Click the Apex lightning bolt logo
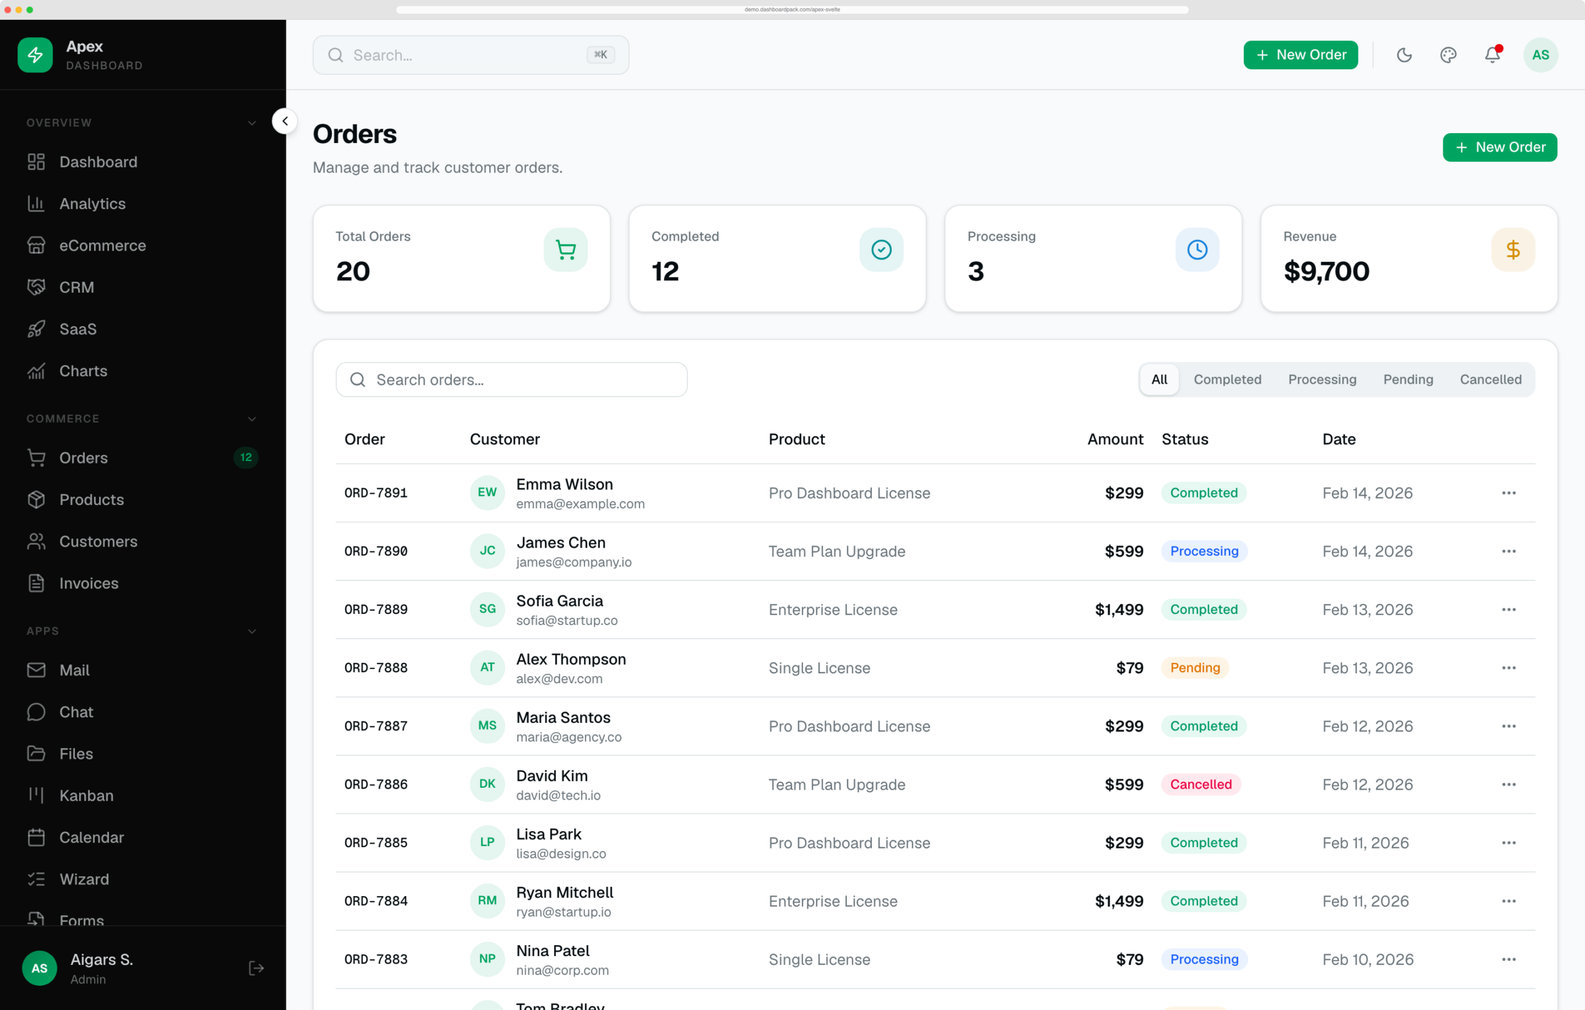Image resolution: width=1585 pixels, height=1010 pixels. [x=35, y=54]
